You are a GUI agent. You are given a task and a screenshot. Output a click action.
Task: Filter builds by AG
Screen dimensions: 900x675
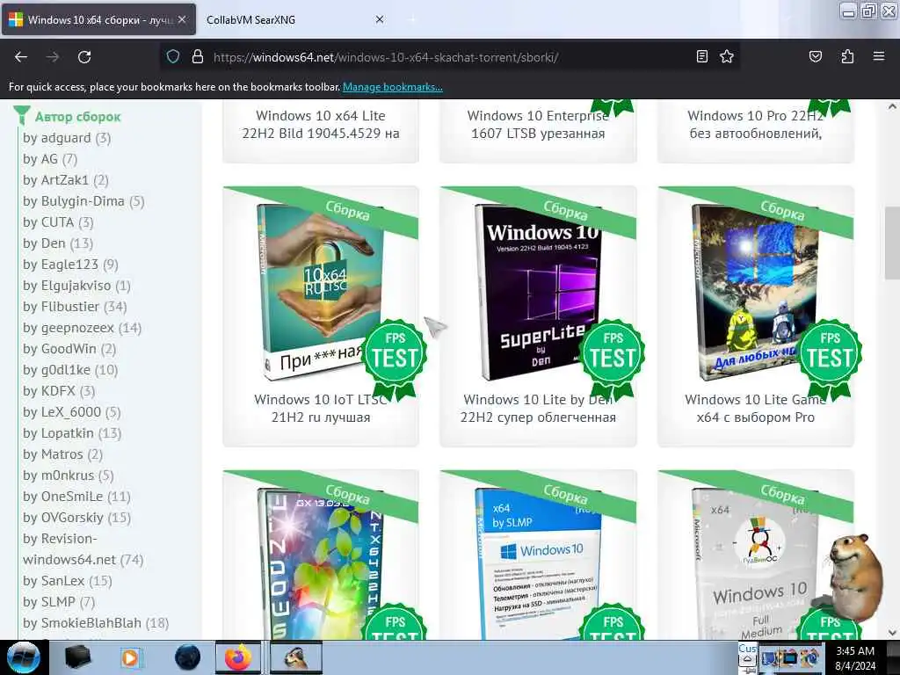coord(50,159)
